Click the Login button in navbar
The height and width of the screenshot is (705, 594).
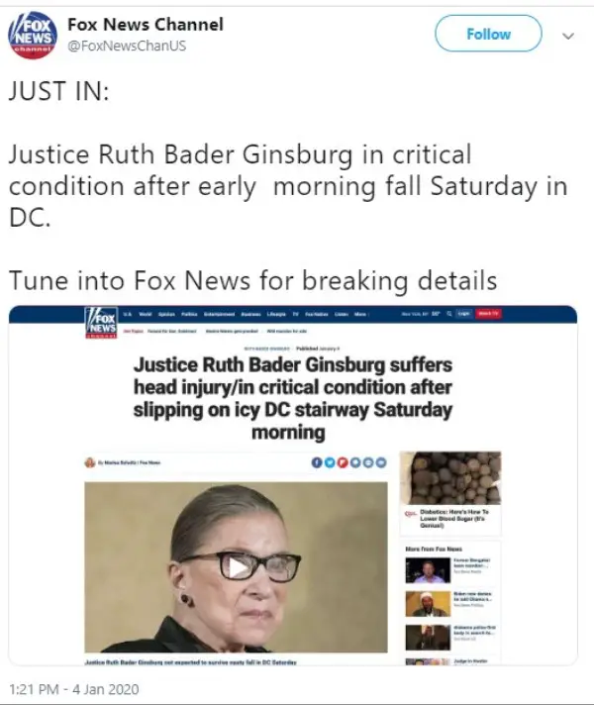pyautogui.click(x=464, y=313)
